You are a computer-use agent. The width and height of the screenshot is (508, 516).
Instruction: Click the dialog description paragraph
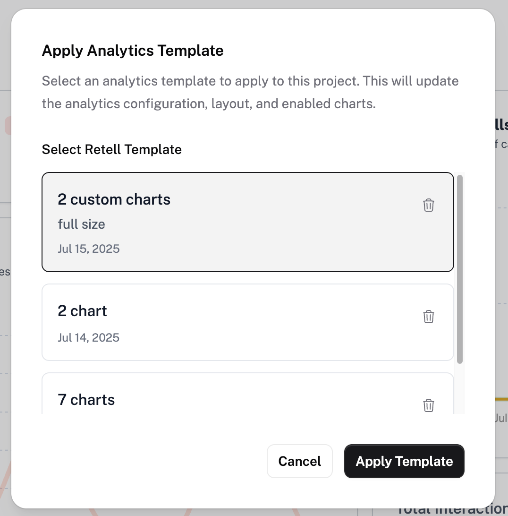tap(250, 92)
